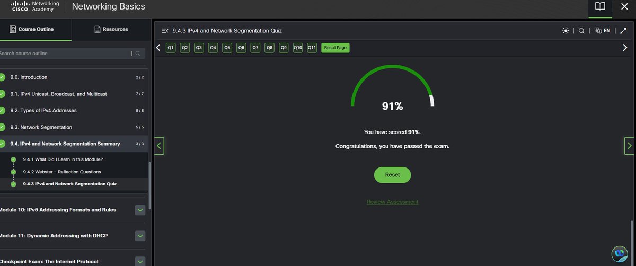Select the ResultPage button
The height and width of the screenshot is (266, 636).
tap(335, 48)
